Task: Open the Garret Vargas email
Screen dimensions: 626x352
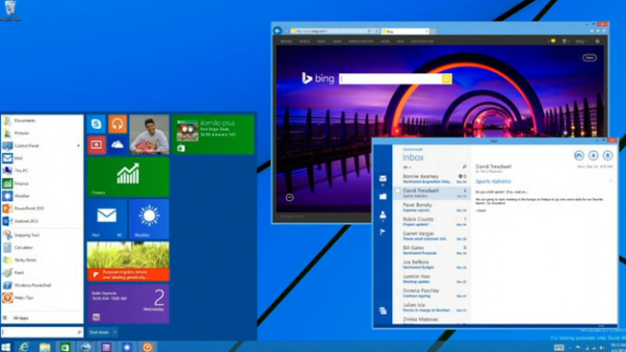Action: 431,236
